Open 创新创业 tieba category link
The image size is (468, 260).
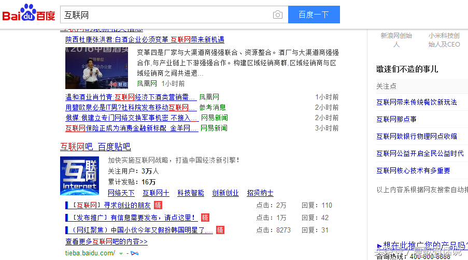point(225,193)
